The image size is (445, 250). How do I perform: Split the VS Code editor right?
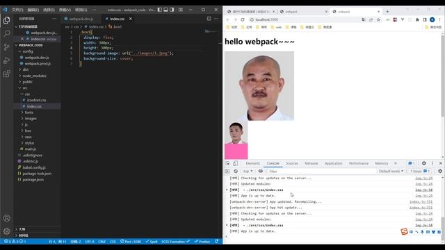(x=209, y=19)
